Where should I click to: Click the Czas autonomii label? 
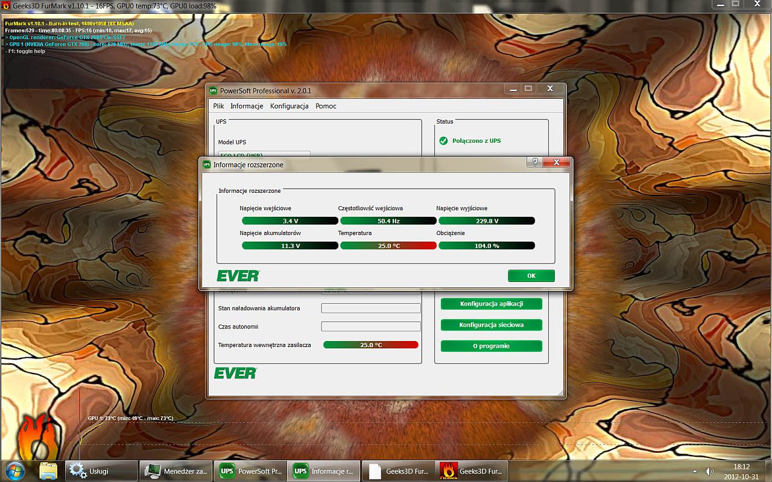click(238, 327)
